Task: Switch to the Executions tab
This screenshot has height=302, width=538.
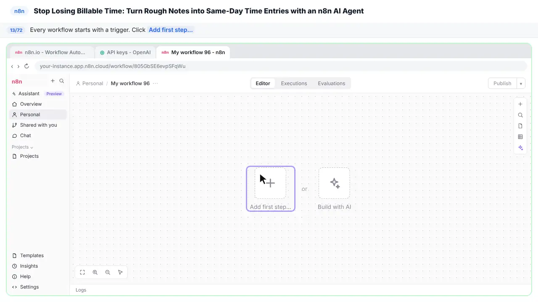Action: click(x=294, y=83)
